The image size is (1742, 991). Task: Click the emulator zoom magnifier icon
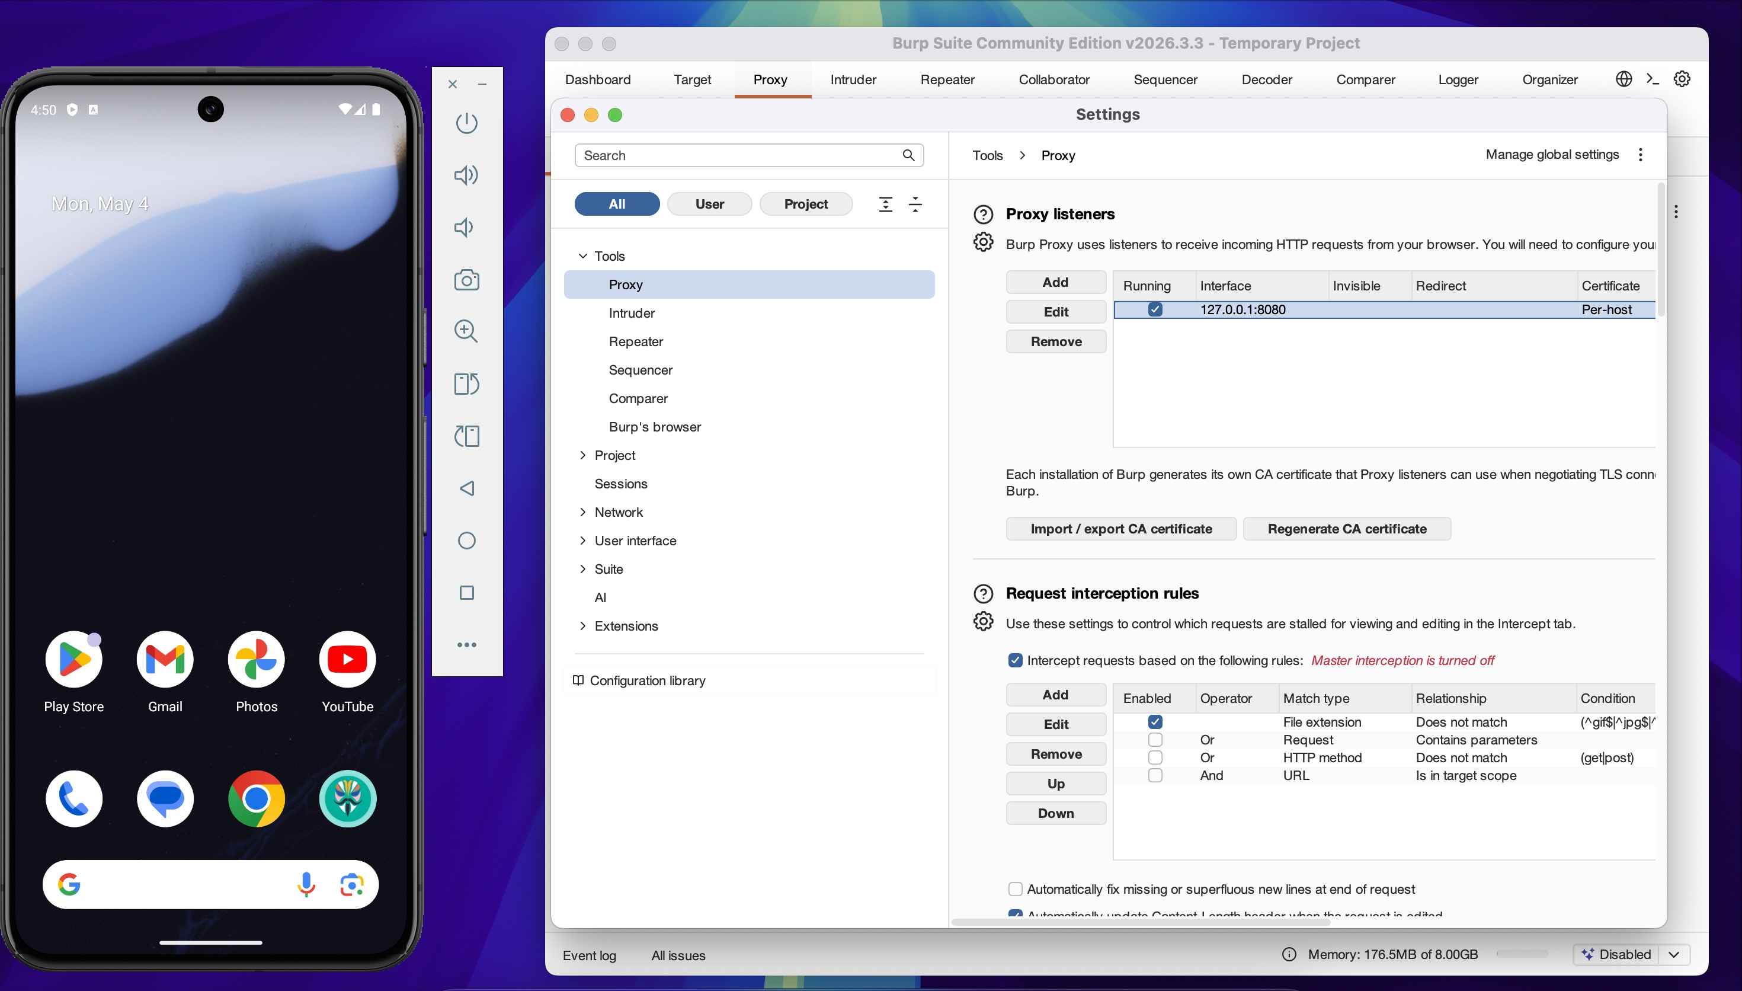[x=467, y=331]
